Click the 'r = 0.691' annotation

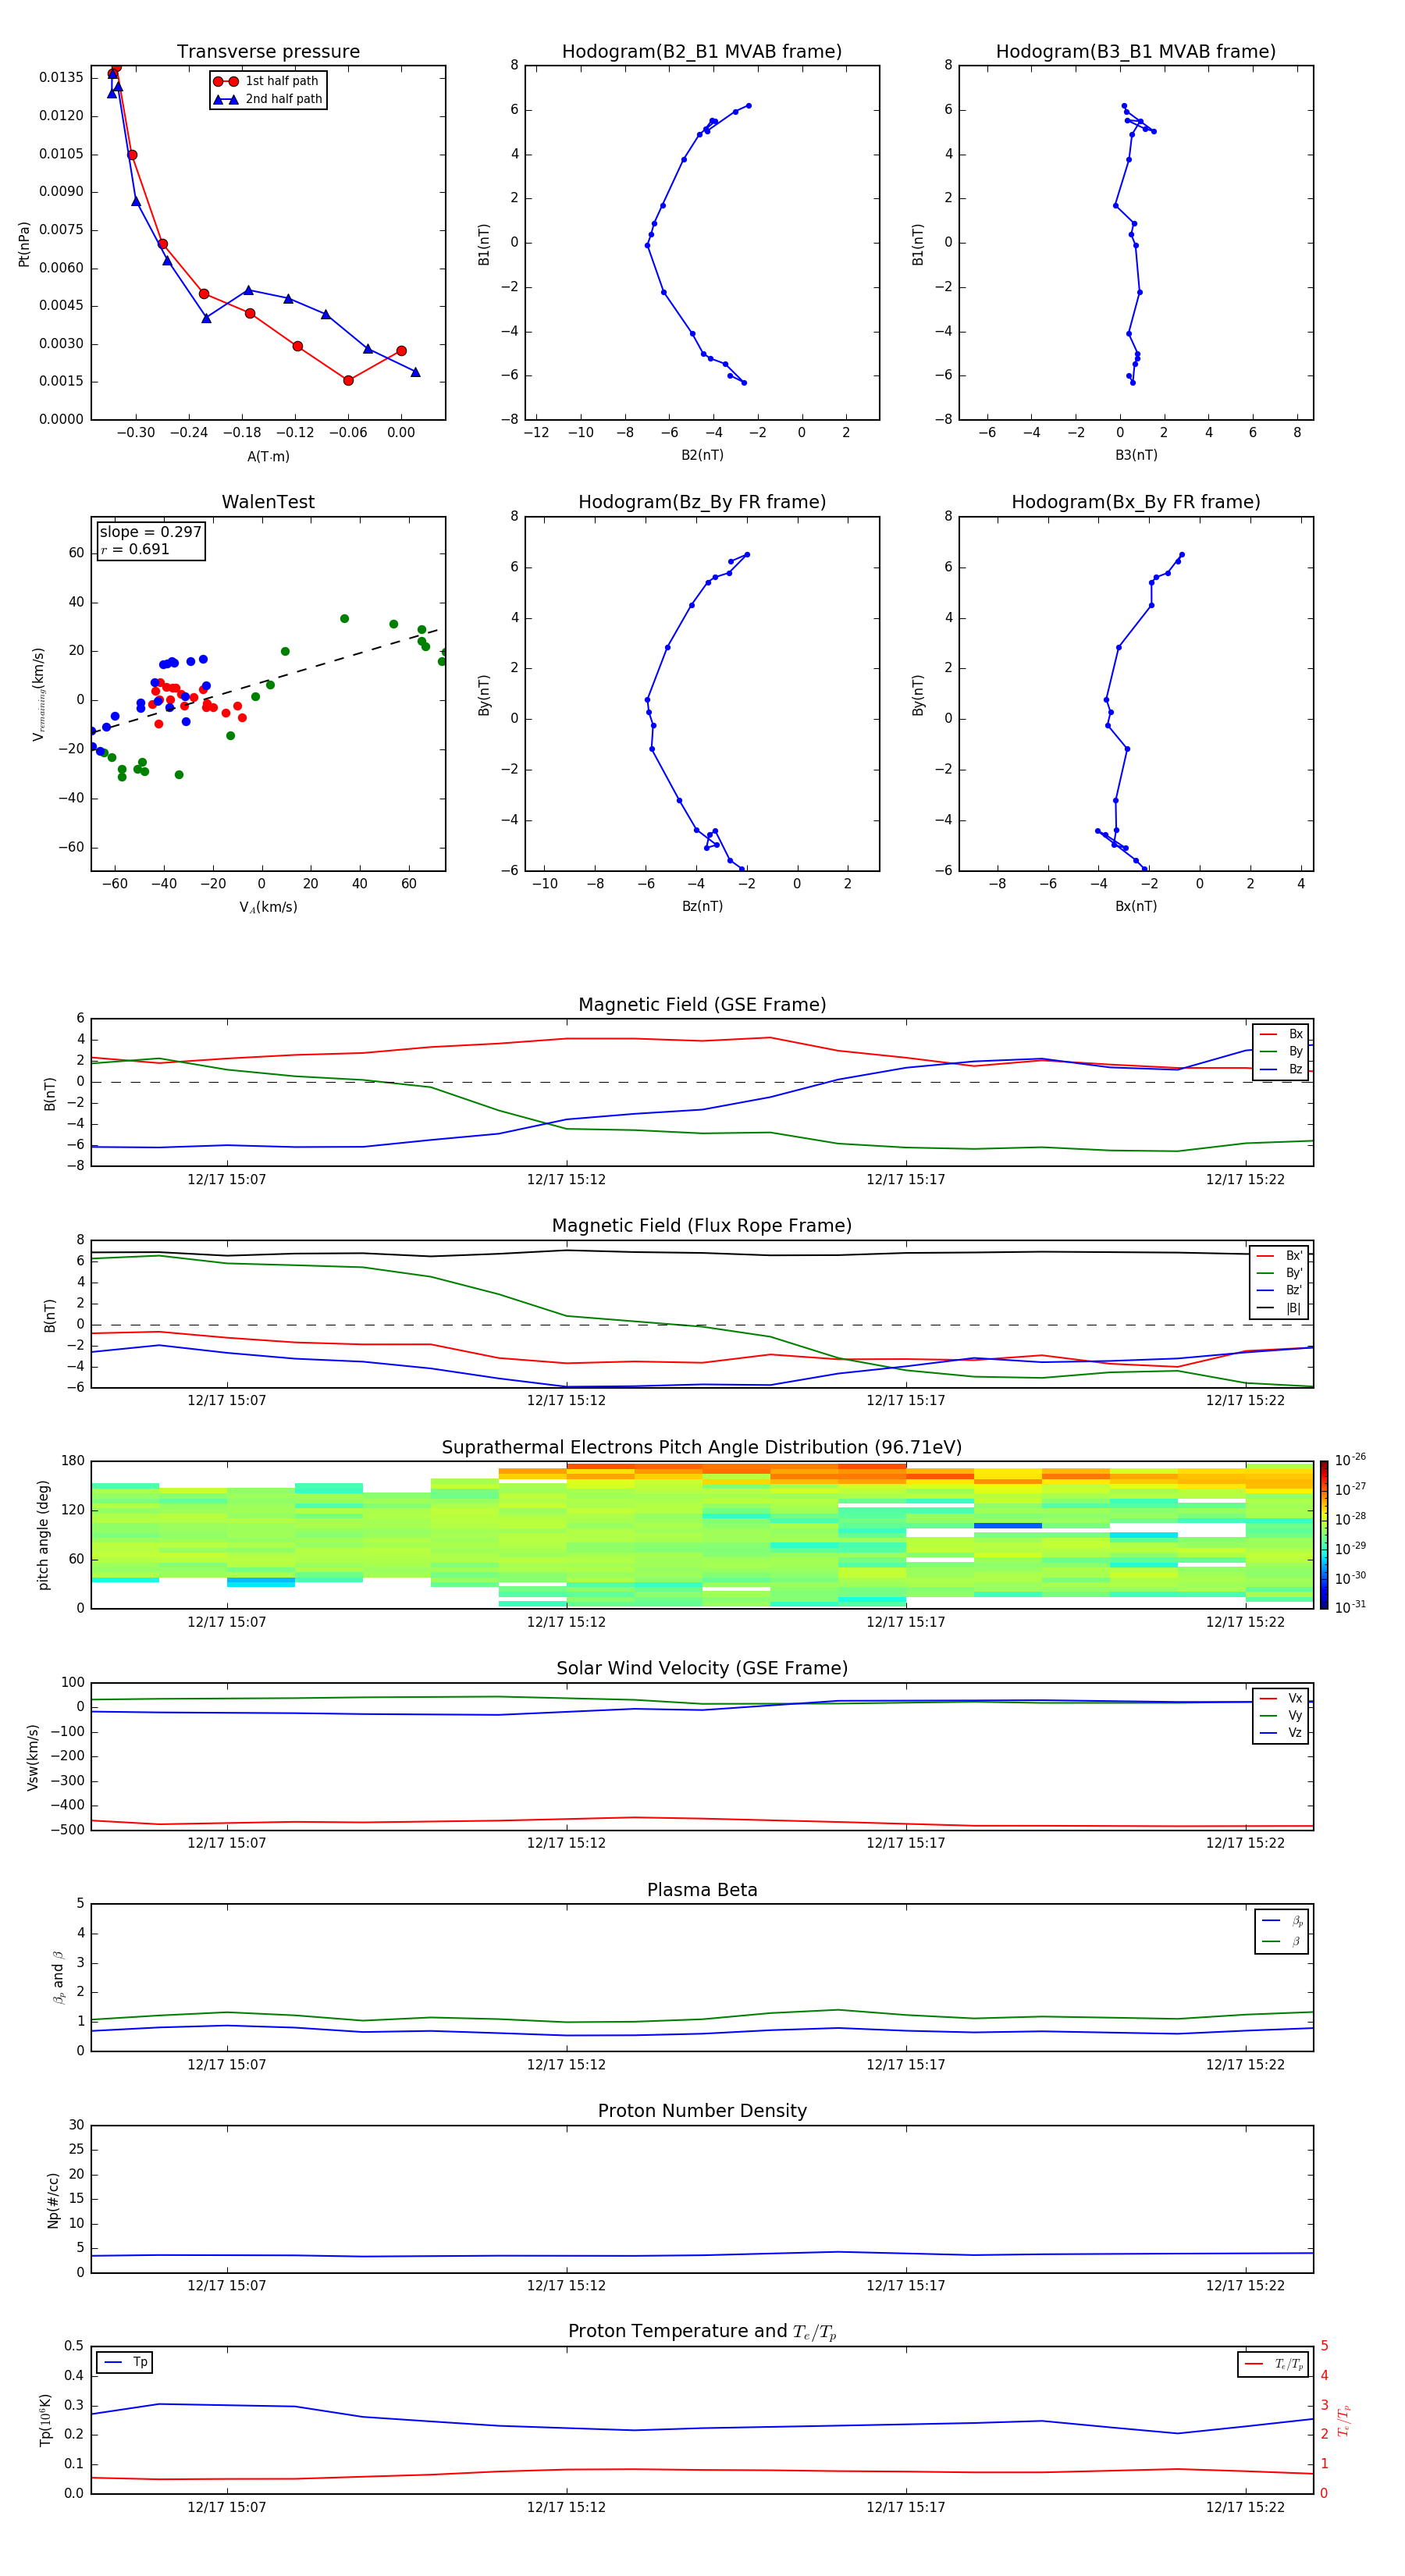click(135, 549)
